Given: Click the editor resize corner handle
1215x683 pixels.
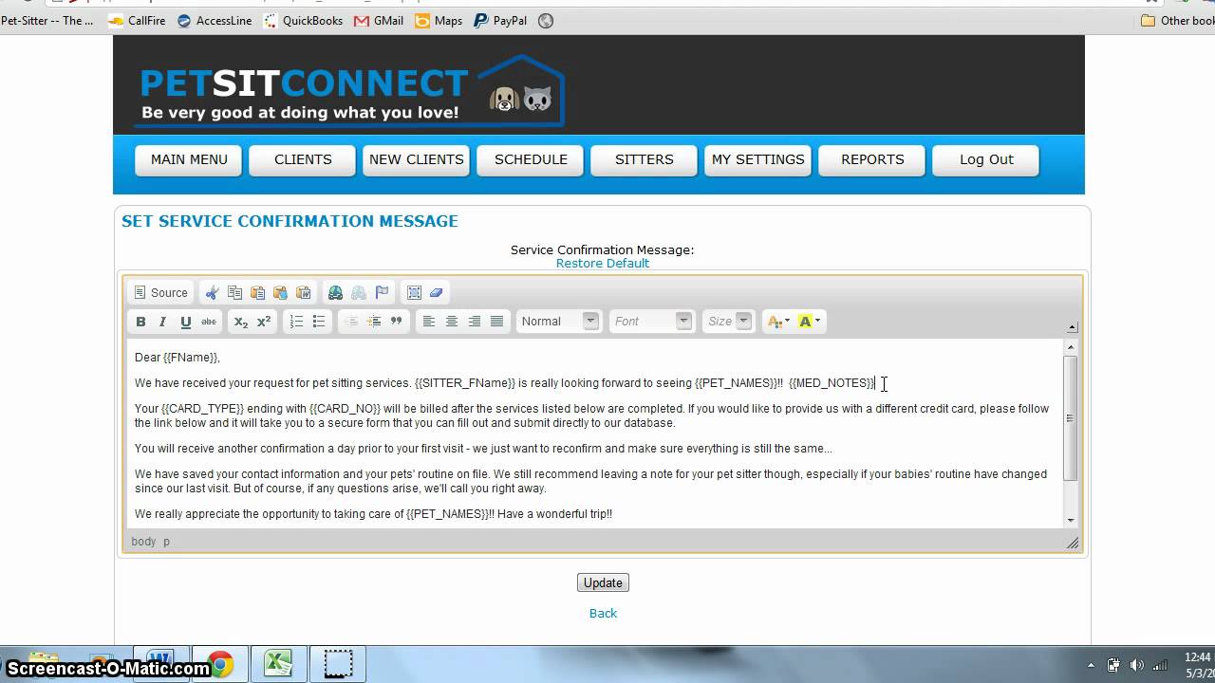Looking at the screenshot, I should (1073, 543).
